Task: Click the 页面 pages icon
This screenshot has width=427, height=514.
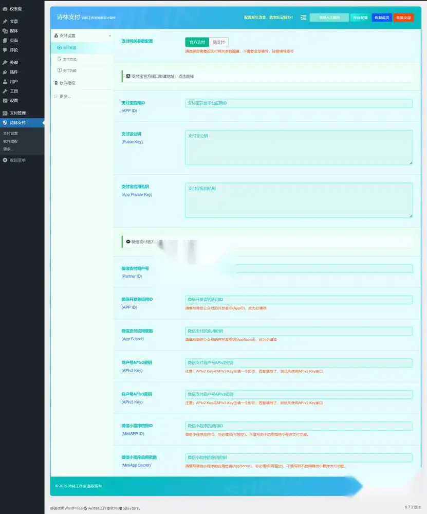Action: click(x=5, y=40)
